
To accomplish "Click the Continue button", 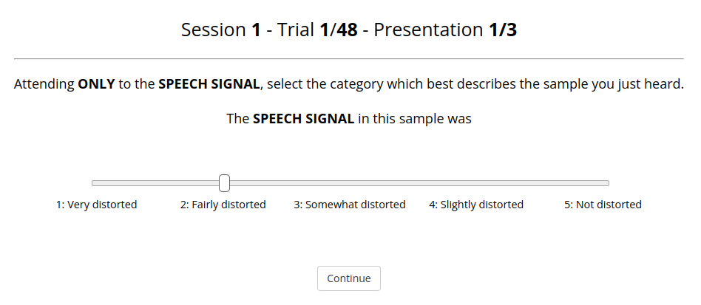I will [349, 278].
